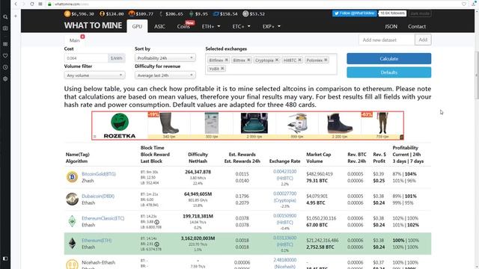The image size is (479, 269).
Task: Remove the Bitfinex exchange tag
Action: point(226,60)
